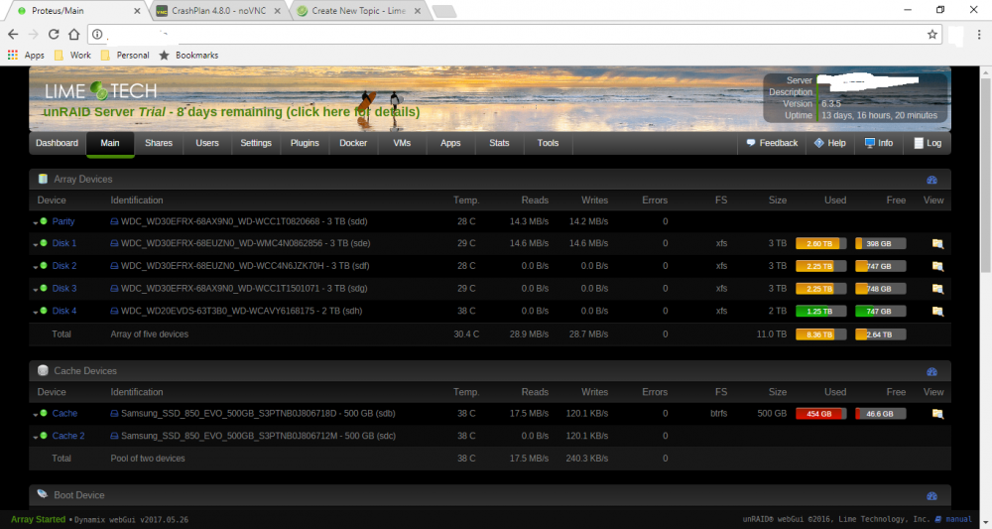Image resolution: width=992 pixels, height=529 pixels.
Task: Click the Feedback button
Action: pos(772,143)
